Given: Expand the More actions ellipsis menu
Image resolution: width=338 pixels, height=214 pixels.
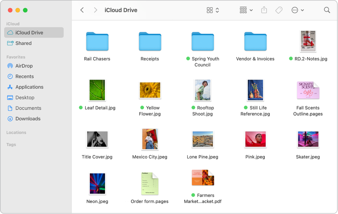Looking at the screenshot, I should [298, 10].
